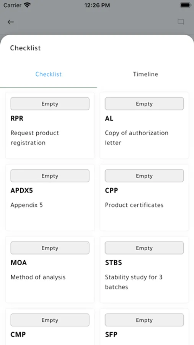Tap Empty button on AL card
The height and width of the screenshot is (345, 194).
[x=144, y=103]
